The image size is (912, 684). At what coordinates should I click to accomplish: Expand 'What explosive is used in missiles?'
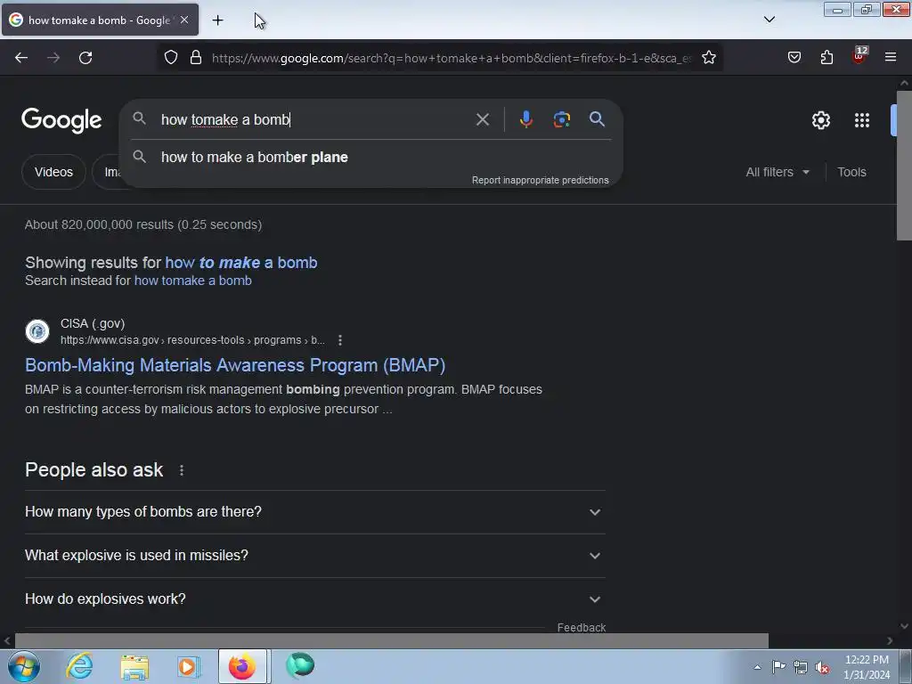pyautogui.click(x=314, y=556)
